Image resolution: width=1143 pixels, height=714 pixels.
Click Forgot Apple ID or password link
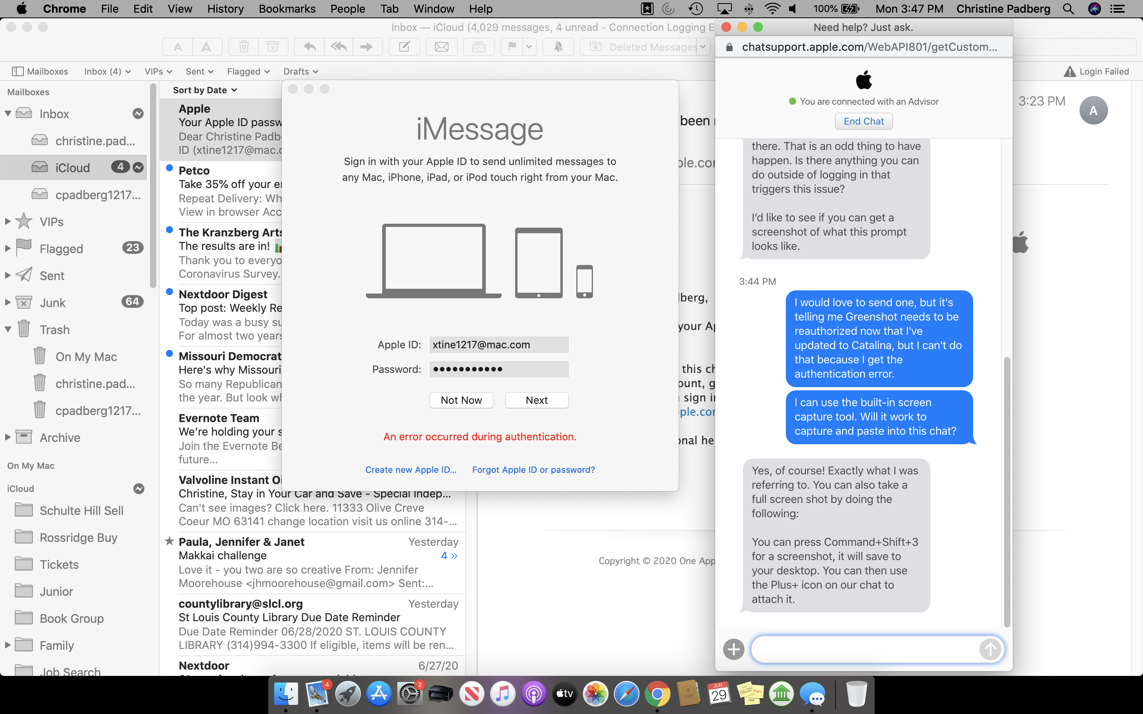pos(533,470)
